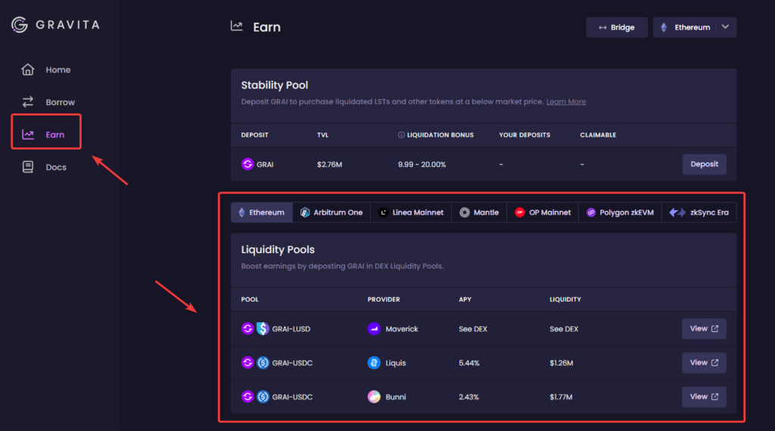Open the Learn More link
Screen dimensions: 775x431
click(x=566, y=102)
